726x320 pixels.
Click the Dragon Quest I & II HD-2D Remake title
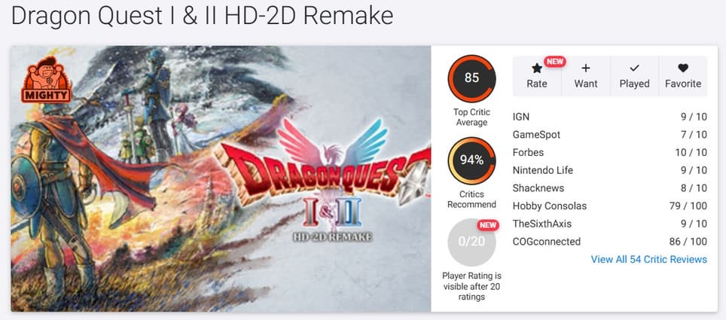[203, 16]
